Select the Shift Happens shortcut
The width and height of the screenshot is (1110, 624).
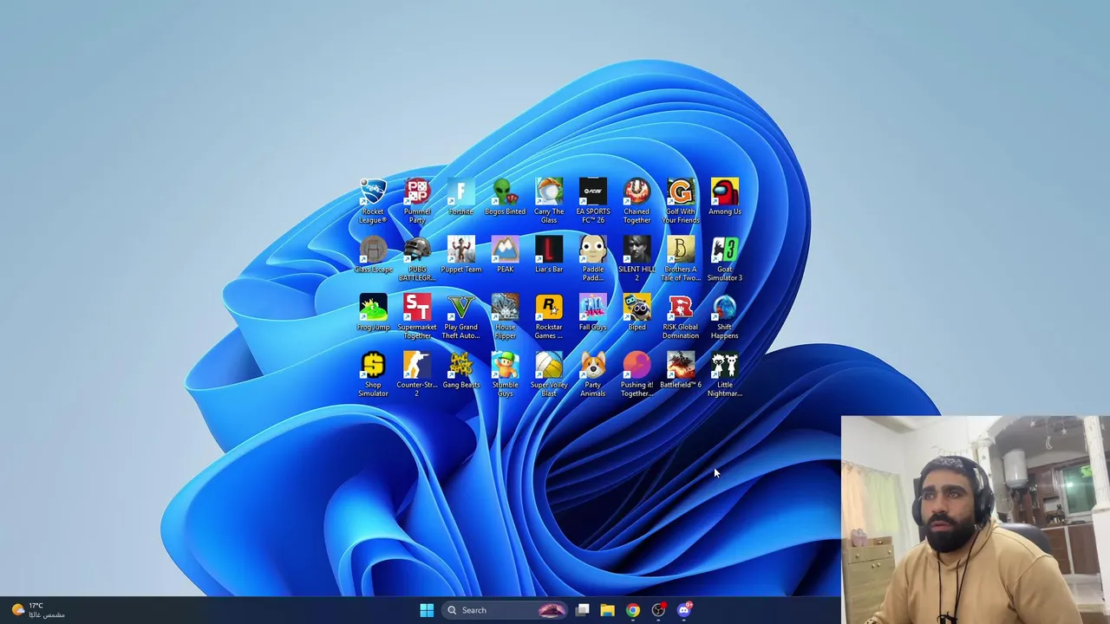point(725,316)
